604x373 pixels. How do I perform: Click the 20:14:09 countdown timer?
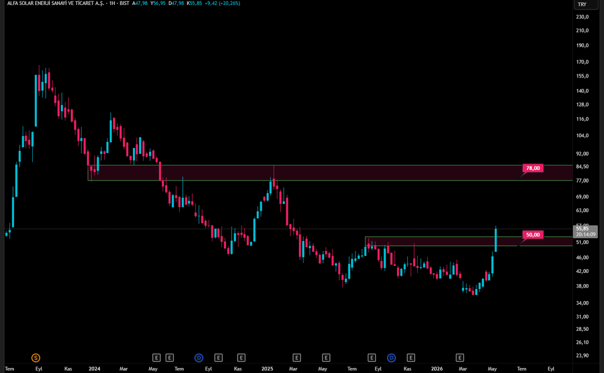pos(586,234)
